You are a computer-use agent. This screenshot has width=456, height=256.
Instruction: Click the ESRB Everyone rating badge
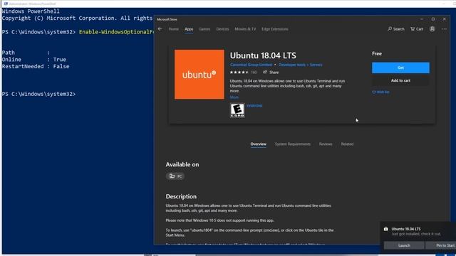tap(237, 110)
